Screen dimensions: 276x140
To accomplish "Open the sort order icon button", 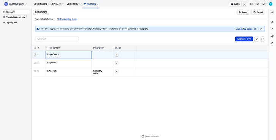I will [262, 39].
